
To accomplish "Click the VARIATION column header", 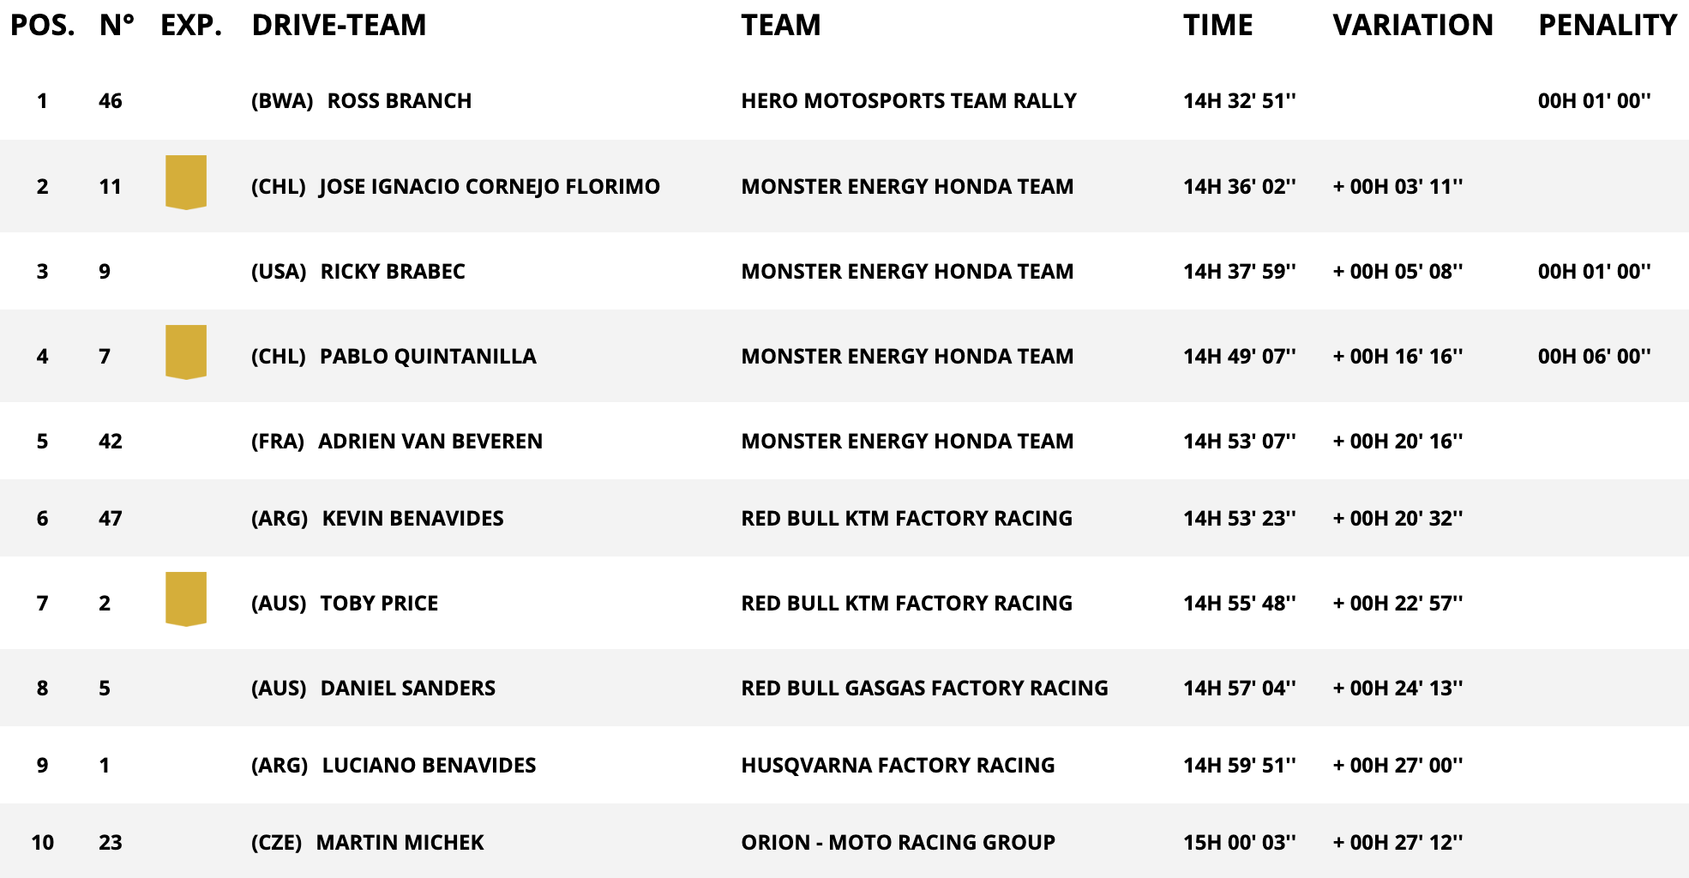I will [x=1412, y=26].
